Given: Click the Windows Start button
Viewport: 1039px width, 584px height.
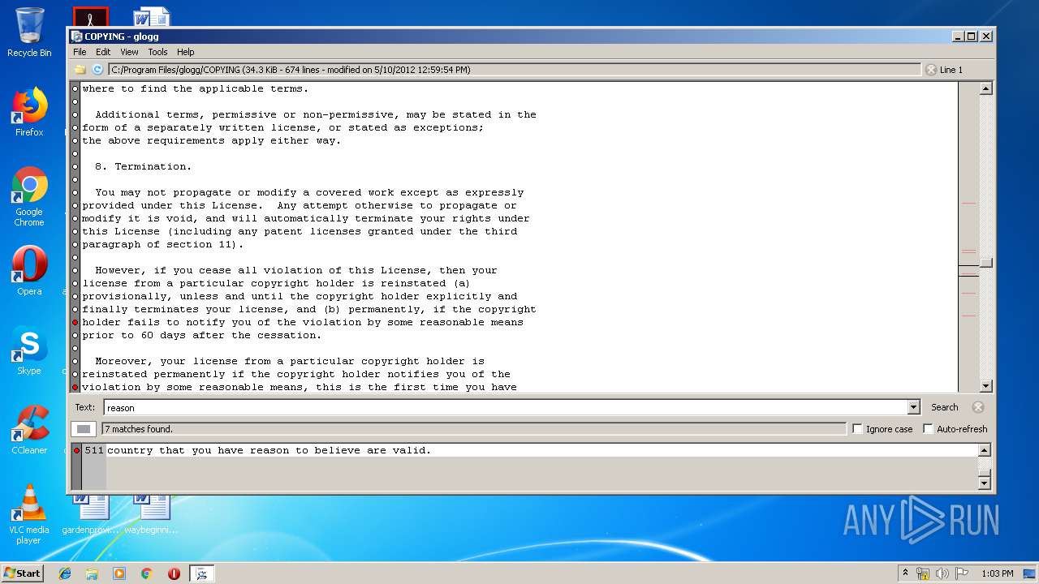Looking at the screenshot, I should point(23,573).
